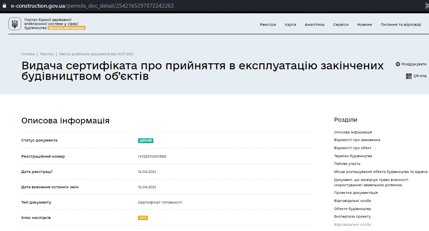The width and height of the screenshot is (429, 231).
Task: Click the Реєстри breadcrumb link
Action: [47, 54]
